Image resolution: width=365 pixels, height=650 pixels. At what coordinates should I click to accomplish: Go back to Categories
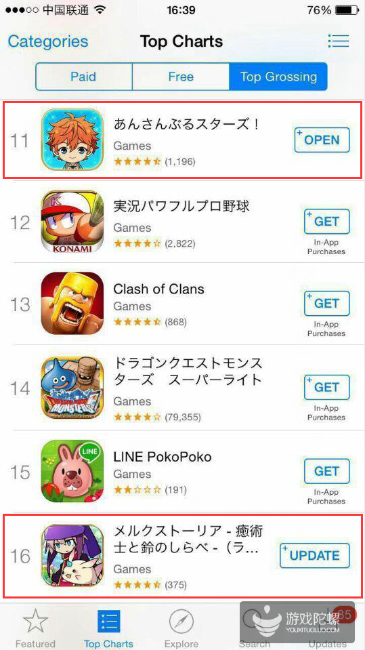(48, 41)
